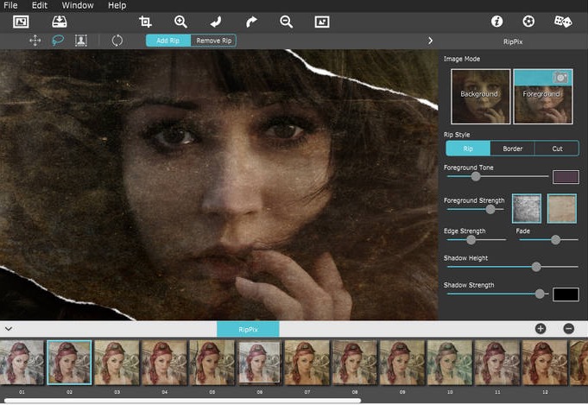
Task: Select the Crop tool
Action: pyautogui.click(x=145, y=22)
